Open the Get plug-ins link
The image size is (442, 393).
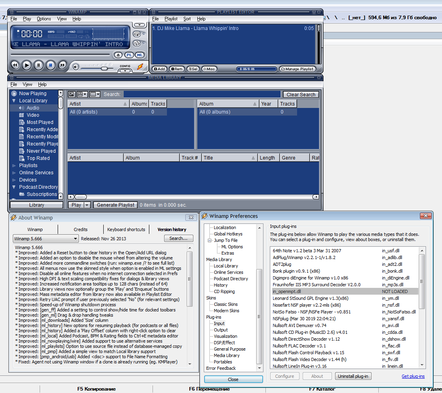413,376
